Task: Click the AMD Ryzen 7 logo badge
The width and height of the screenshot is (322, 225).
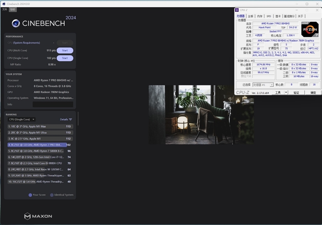Action: pyautogui.click(x=310, y=29)
